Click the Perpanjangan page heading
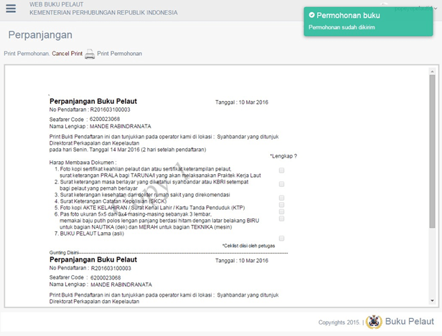This screenshot has width=442, height=336. (40, 35)
